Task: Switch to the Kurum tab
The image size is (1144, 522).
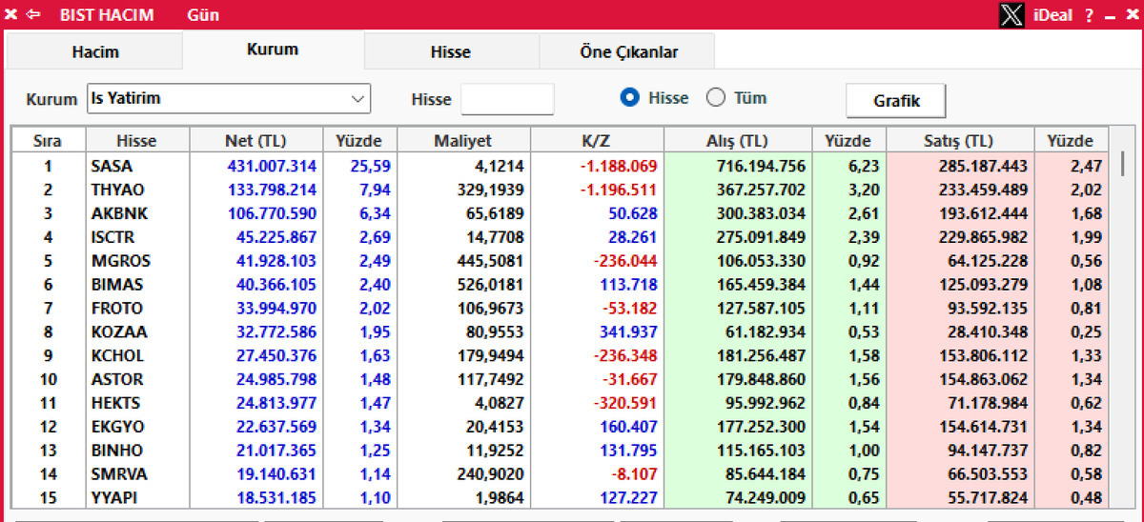Action: click(273, 50)
